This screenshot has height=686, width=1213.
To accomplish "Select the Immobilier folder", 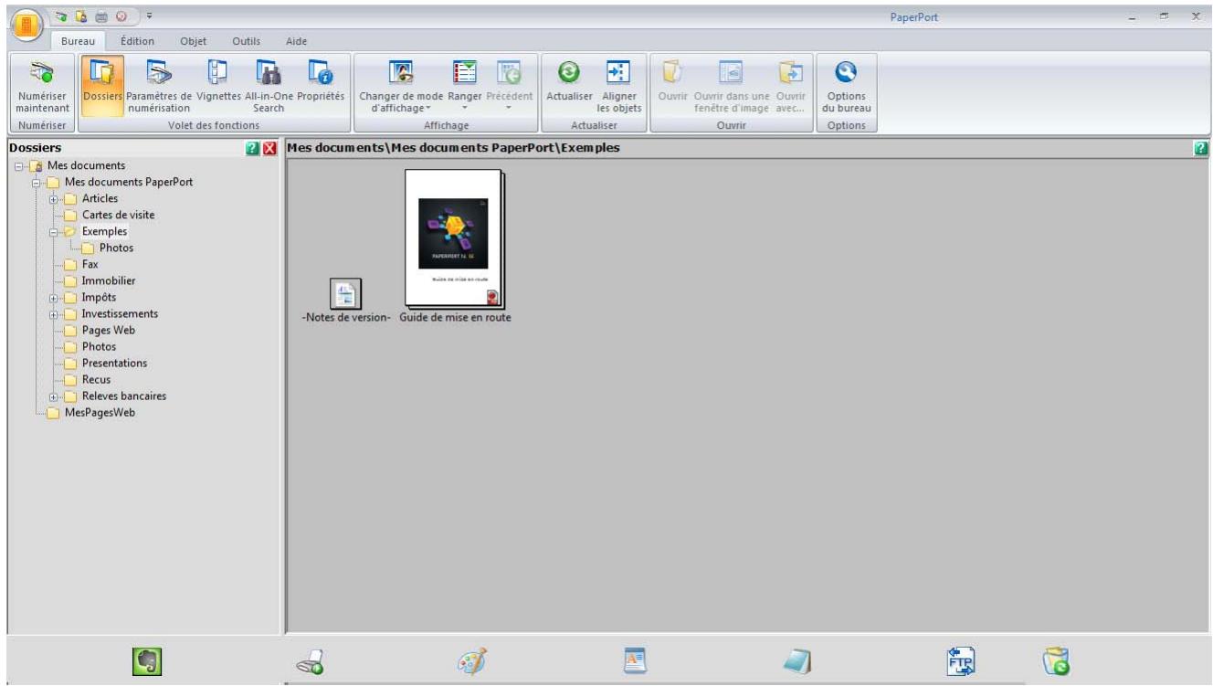I will [109, 280].
